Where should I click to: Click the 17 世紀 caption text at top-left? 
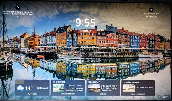(x=18, y=14)
